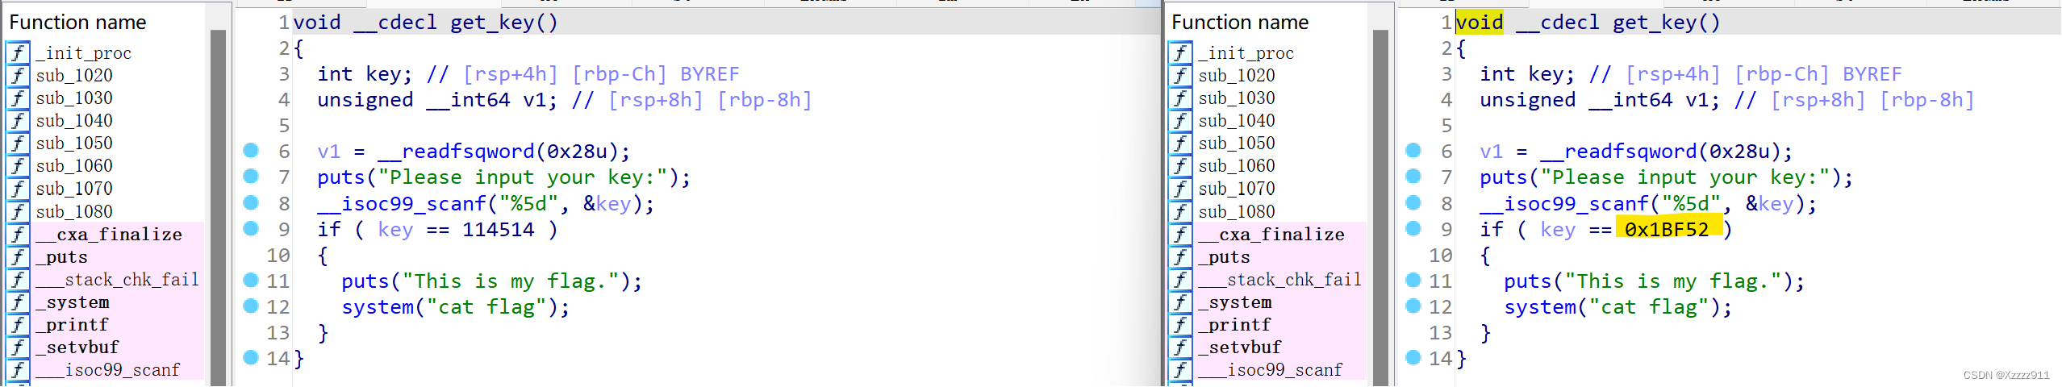Click the icon next to _system in left function list
Image resolution: width=2062 pixels, height=387 pixels.
coord(18,302)
